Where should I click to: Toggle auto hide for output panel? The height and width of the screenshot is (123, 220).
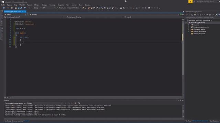pos(181,100)
